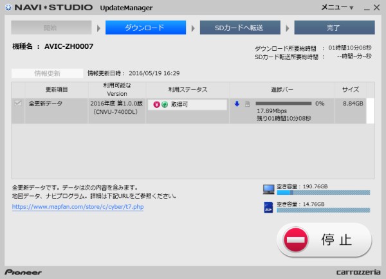Screen dimensions: 386x279
Task: Select the 開始 step tab
Action: (x=51, y=28)
